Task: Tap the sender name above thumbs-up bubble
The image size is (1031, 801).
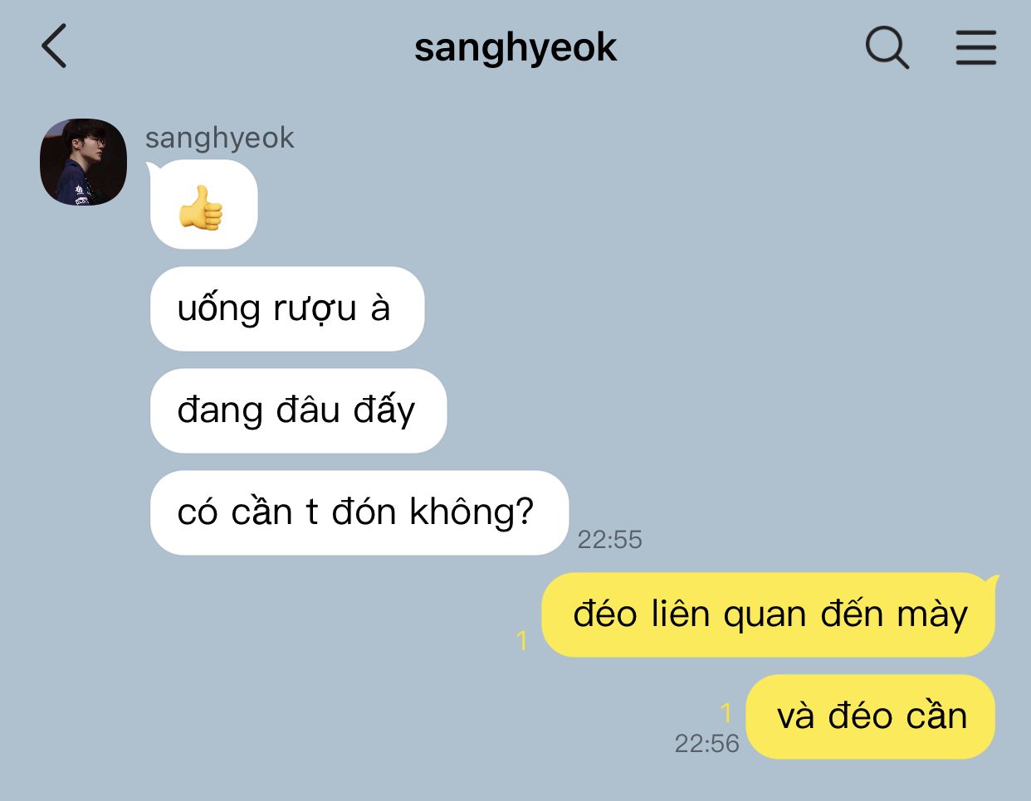Action: pyautogui.click(x=219, y=138)
